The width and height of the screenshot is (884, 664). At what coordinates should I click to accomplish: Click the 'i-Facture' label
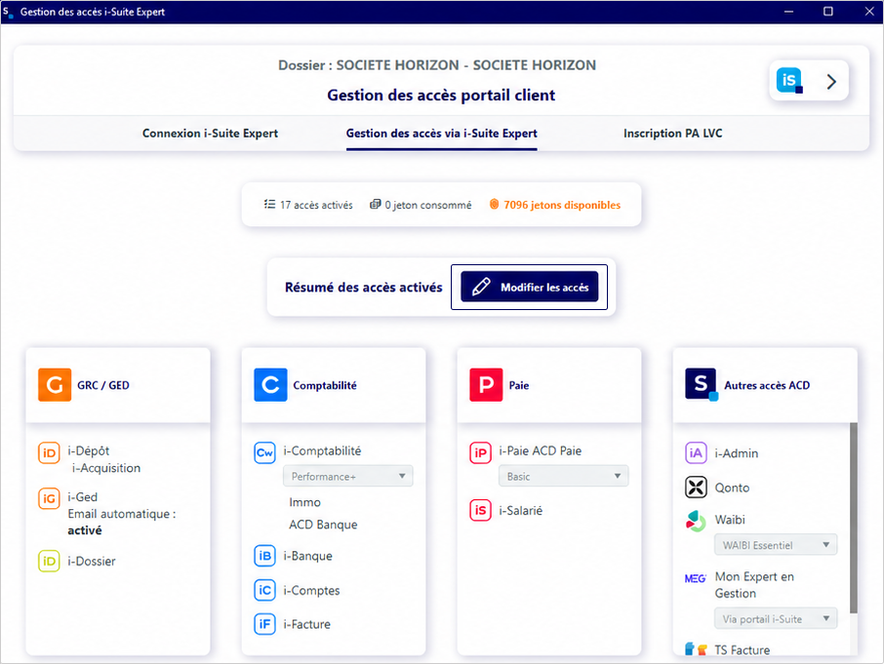306,624
